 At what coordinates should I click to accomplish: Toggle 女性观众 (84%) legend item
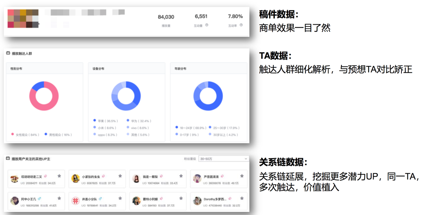(25, 134)
